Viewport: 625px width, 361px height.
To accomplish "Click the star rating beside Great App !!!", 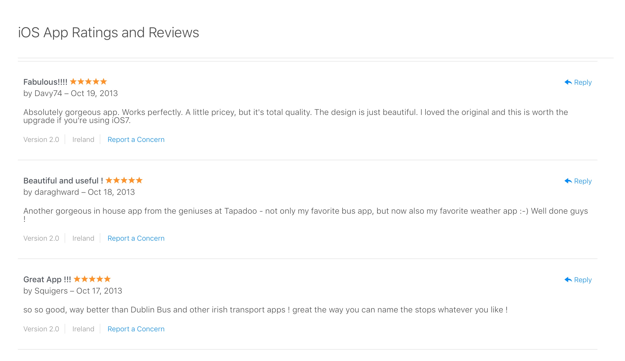I will 92,279.
